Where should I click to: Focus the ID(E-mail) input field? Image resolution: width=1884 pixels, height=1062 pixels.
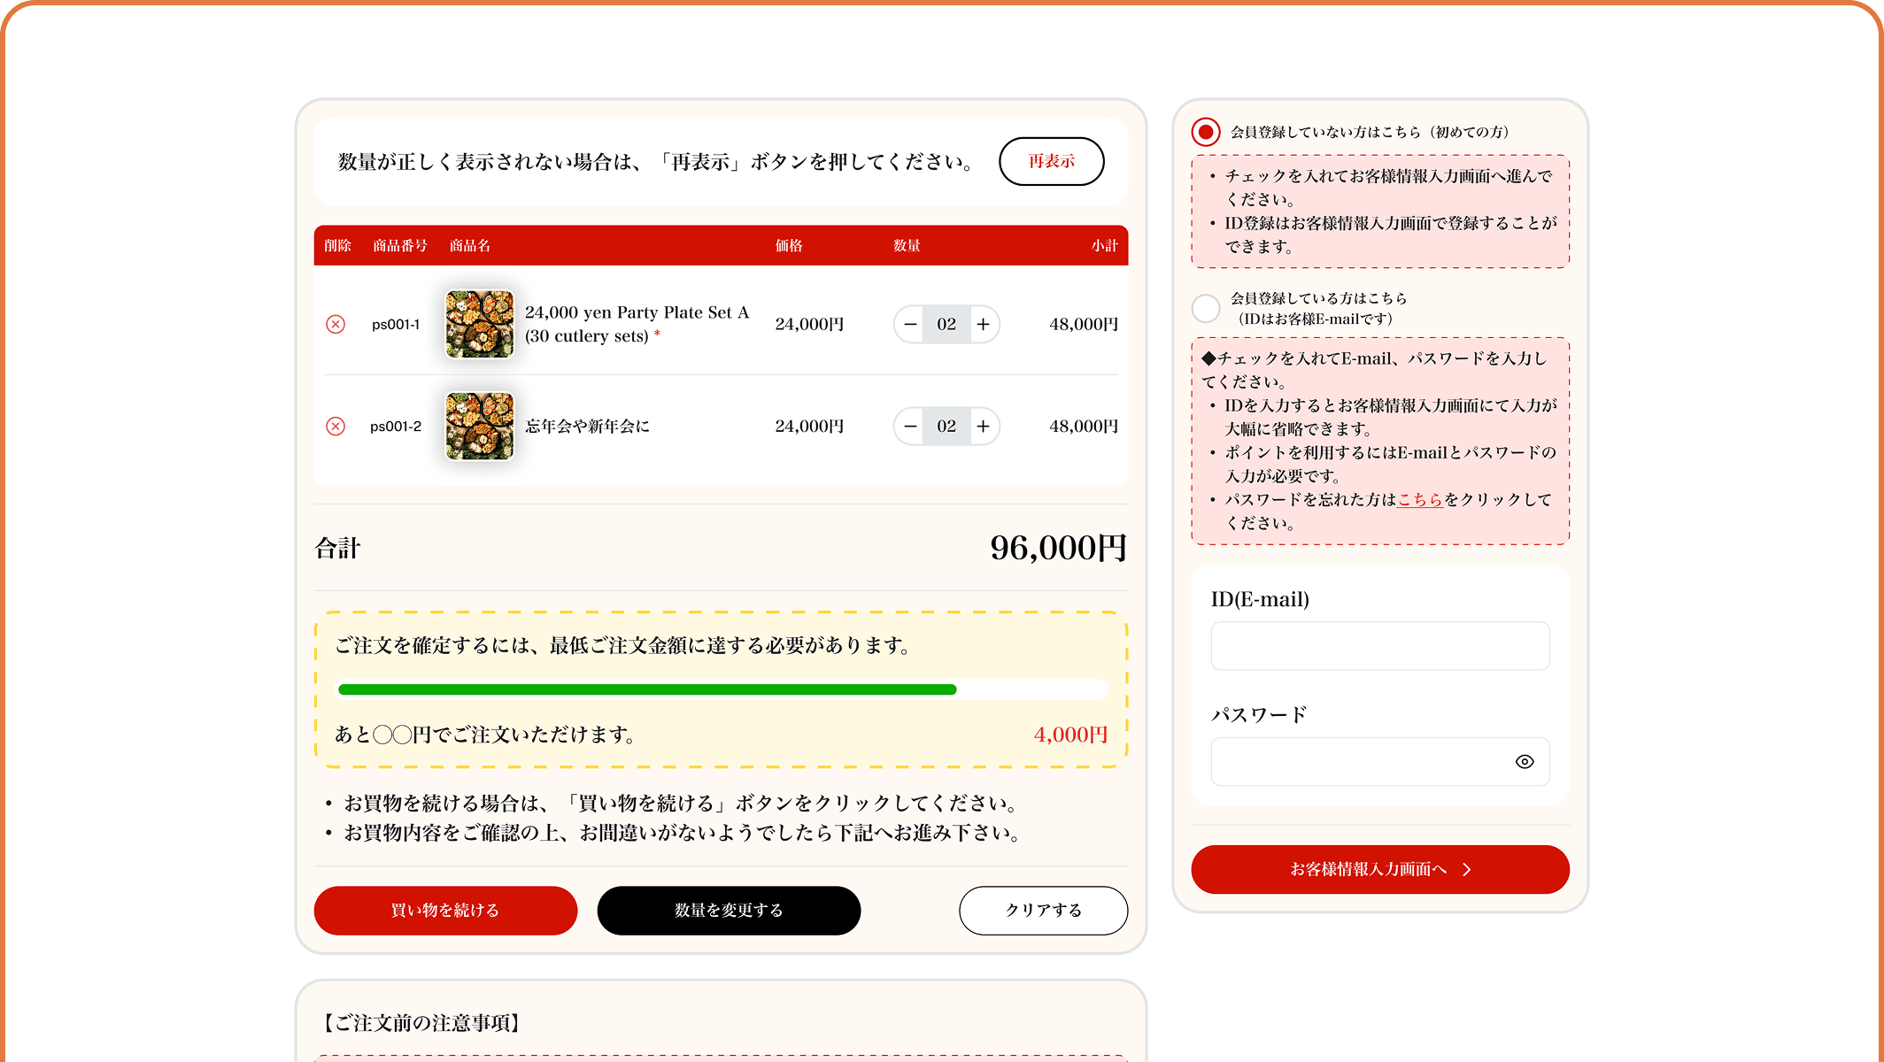1380,646
